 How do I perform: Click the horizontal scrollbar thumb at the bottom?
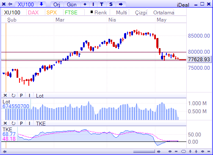pyautogui.click(x=144, y=152)
